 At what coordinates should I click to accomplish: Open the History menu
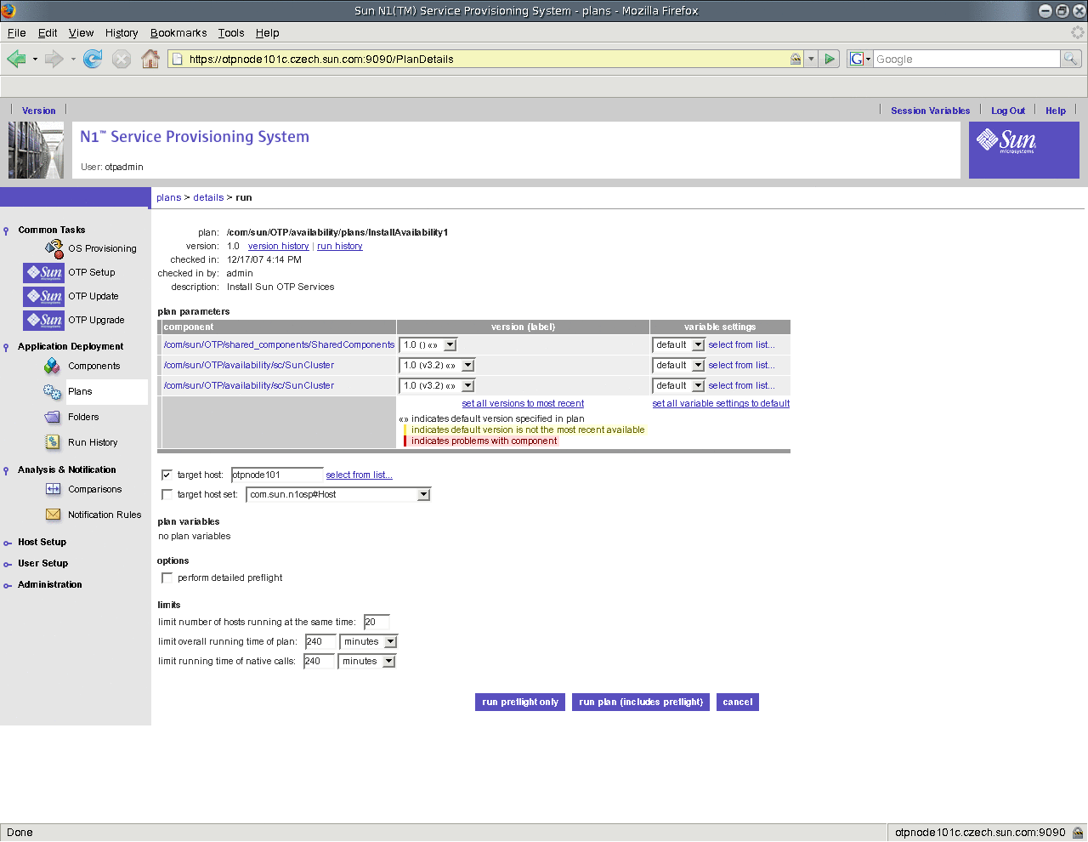click(122, 33)
